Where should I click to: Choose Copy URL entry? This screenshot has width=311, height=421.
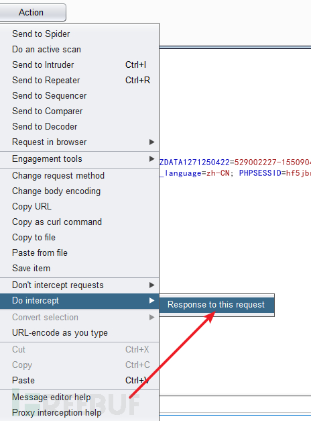tap(79, 207)
